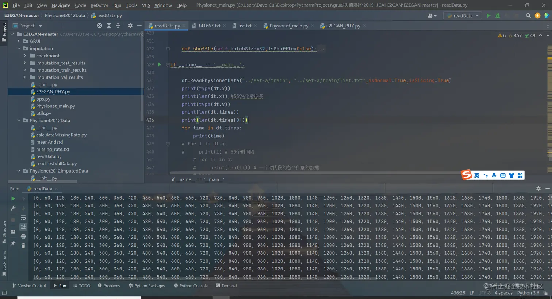Hide the Project panel with the minus icon
The height and width of the screenshot is (299, 552).
139,26
